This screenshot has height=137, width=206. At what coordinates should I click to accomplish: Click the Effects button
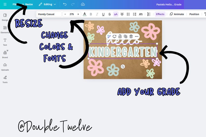160,14
